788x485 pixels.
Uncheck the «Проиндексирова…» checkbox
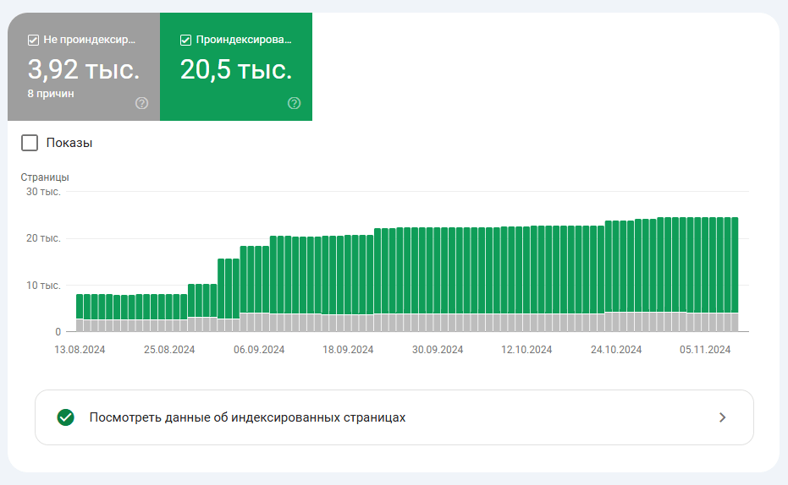pyautogui.click(x=185, y=40)
